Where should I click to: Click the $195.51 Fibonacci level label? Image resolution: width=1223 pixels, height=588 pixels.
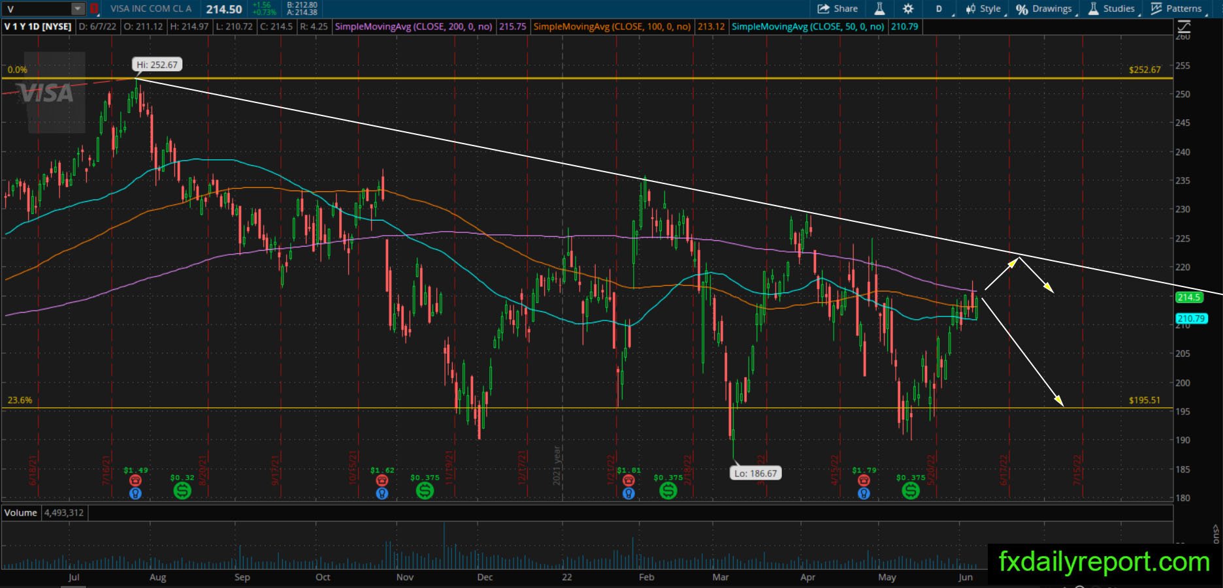(x=1145, y=400)
